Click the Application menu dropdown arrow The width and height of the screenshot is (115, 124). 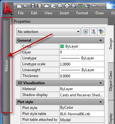[x=11, y=15]
